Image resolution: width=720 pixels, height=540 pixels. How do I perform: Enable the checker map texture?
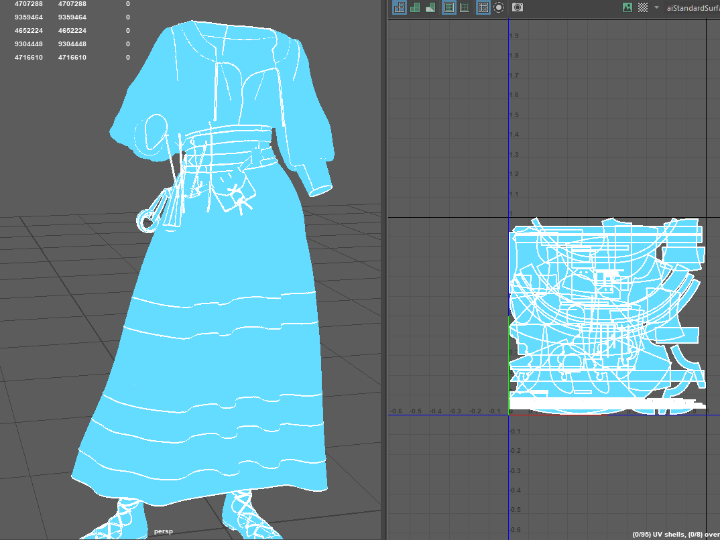click(643, 7)
